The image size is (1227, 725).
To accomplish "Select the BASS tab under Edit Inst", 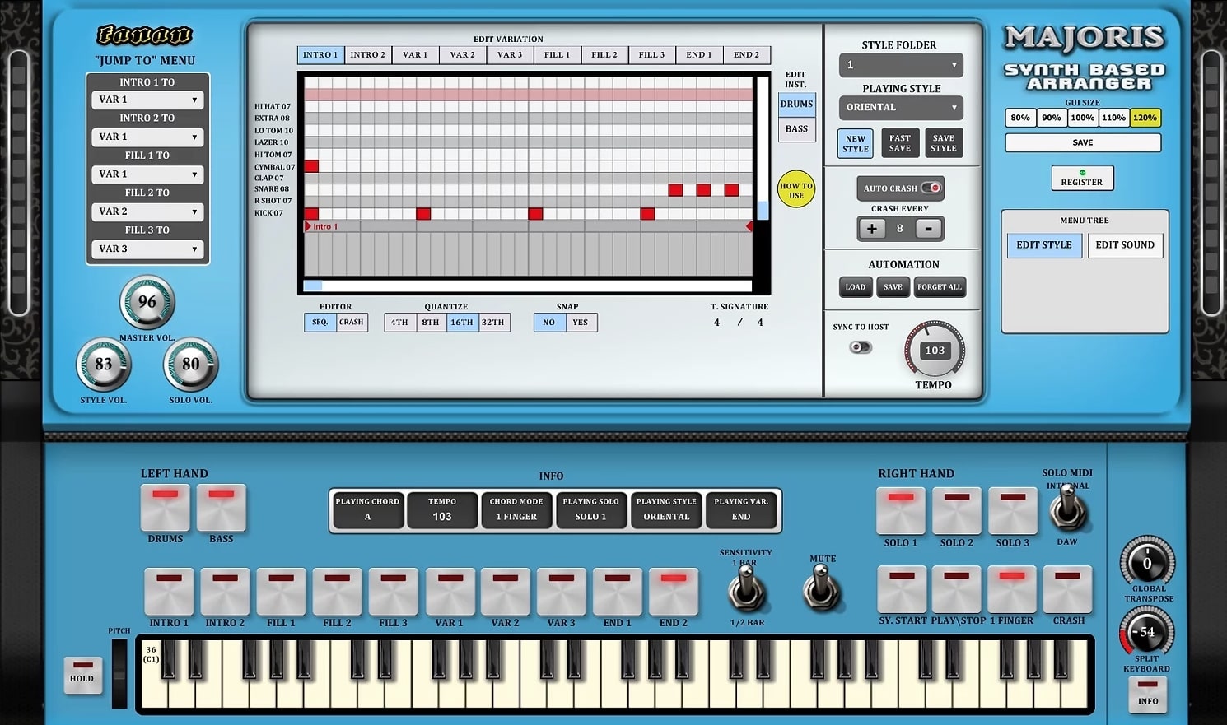I will coord(795,128).
